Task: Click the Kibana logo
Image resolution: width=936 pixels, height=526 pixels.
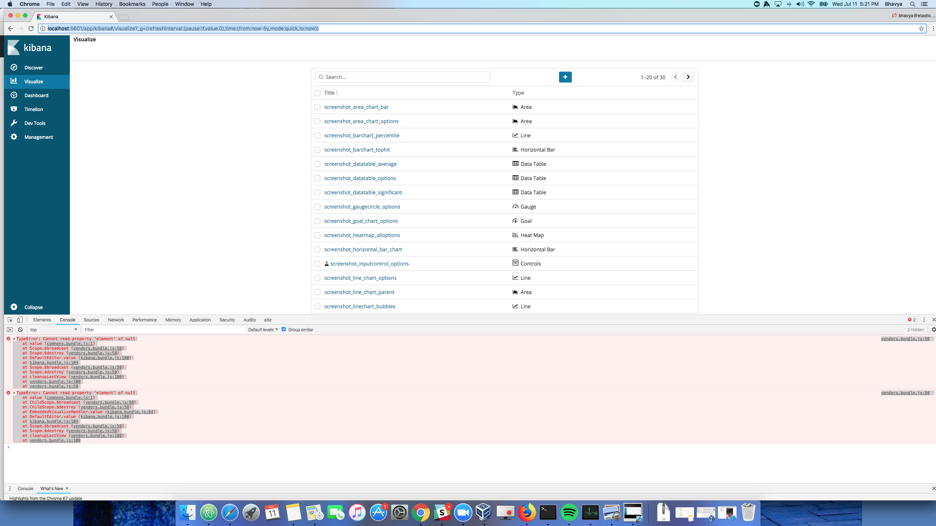Action: tap(30, 47)
